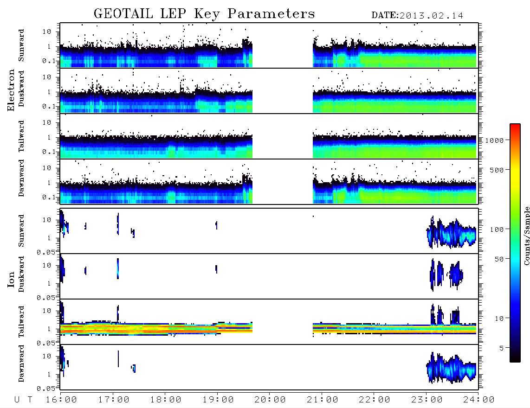Click the "1000" color bar tick label
This screenshot has width=530, height=408.
click(x=495, y=140)
